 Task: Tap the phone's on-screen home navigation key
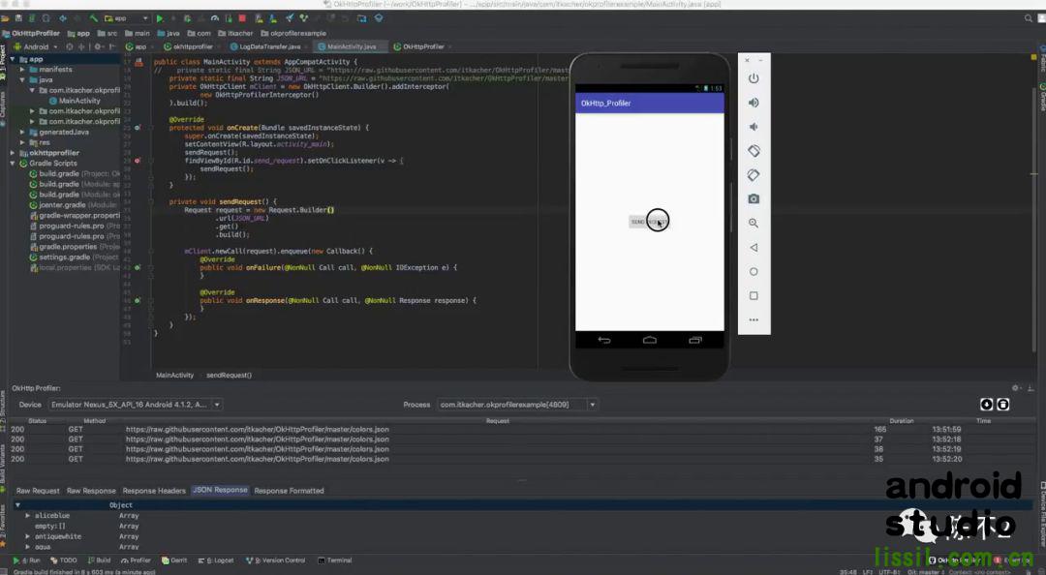tap(649, 340)
